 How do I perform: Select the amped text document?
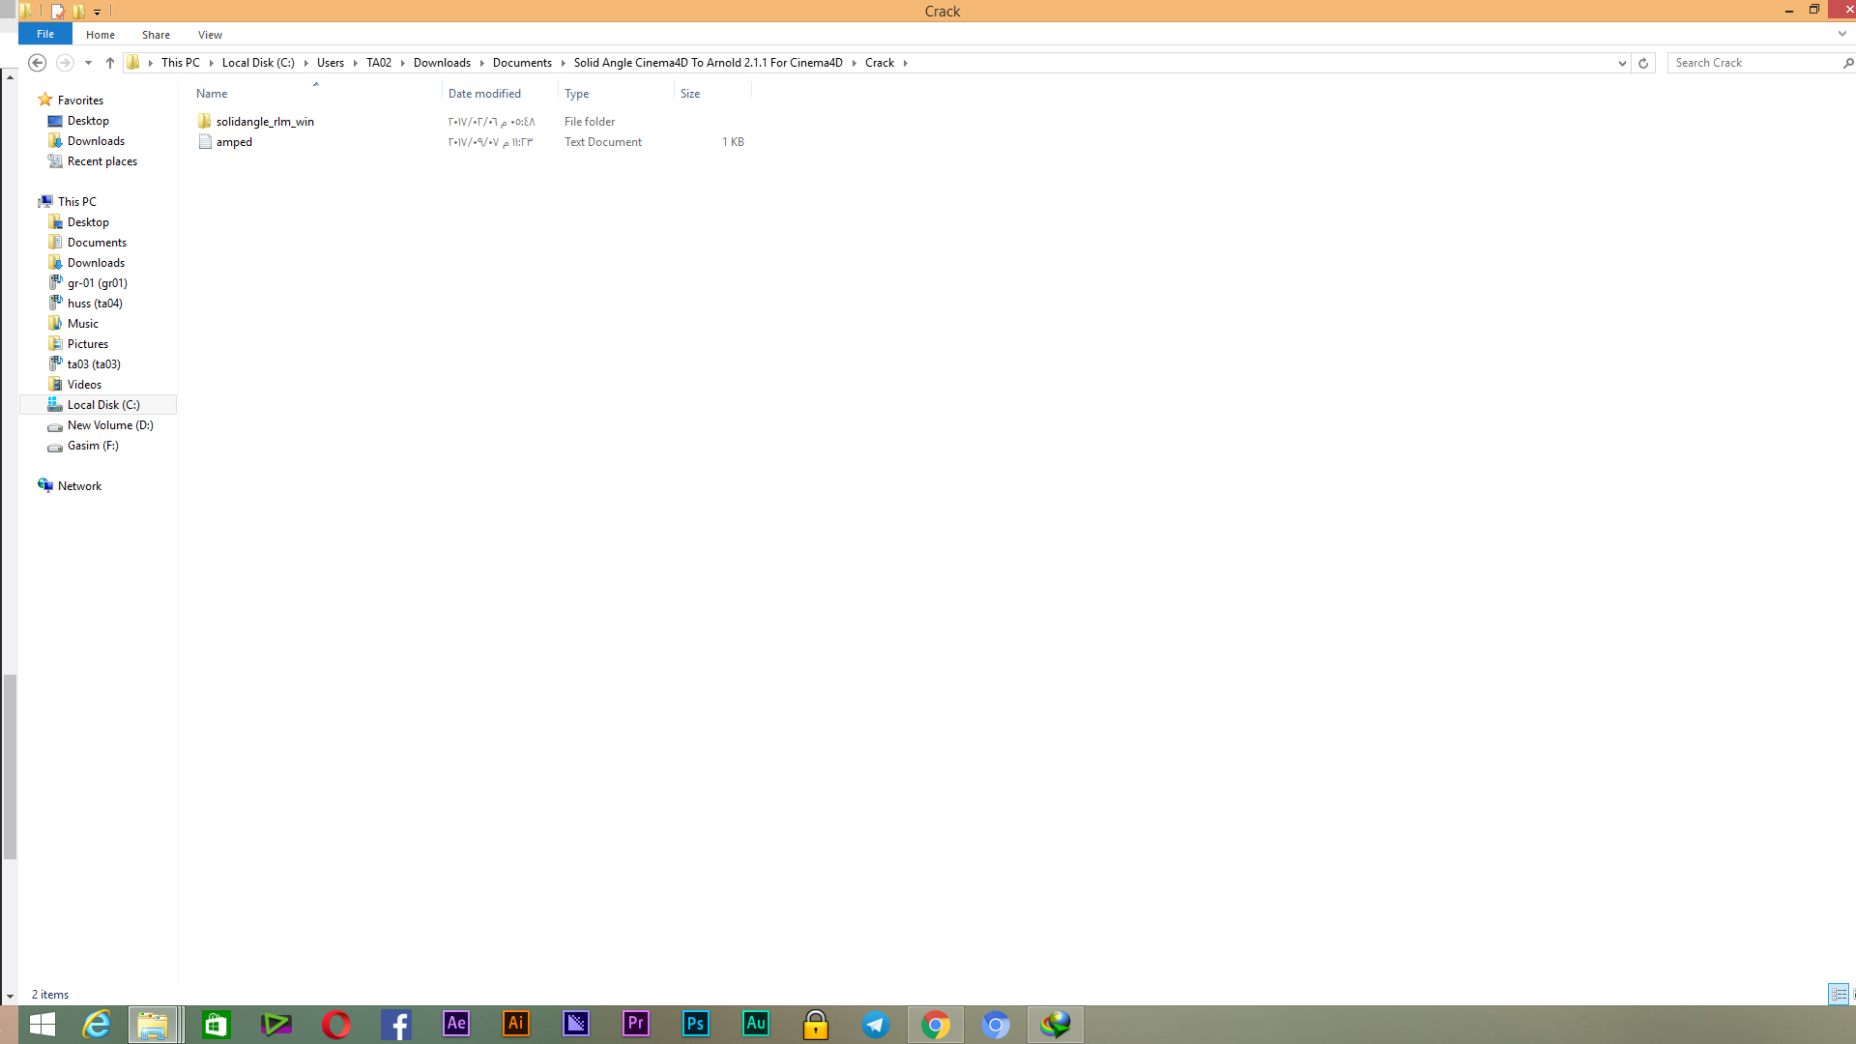[x=234, y=142]
